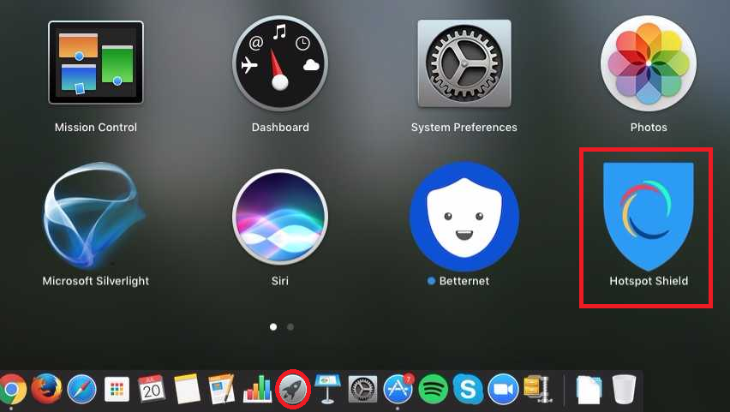730x412 pixels.
Task: Launch the Betternet VPN app
Action: click(464, 217)
